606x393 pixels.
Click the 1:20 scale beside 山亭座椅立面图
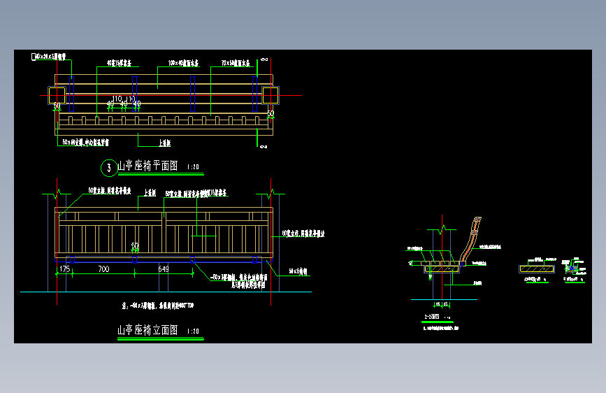click(x=193, y=331)
